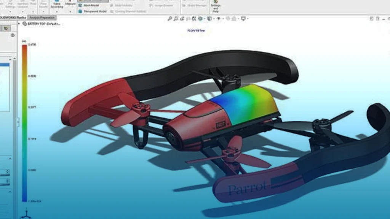Enable the Mesh Model display option
Screen dimensions: 390x219
point(89,5)
